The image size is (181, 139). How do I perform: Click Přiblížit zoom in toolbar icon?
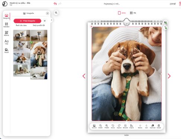107,126
